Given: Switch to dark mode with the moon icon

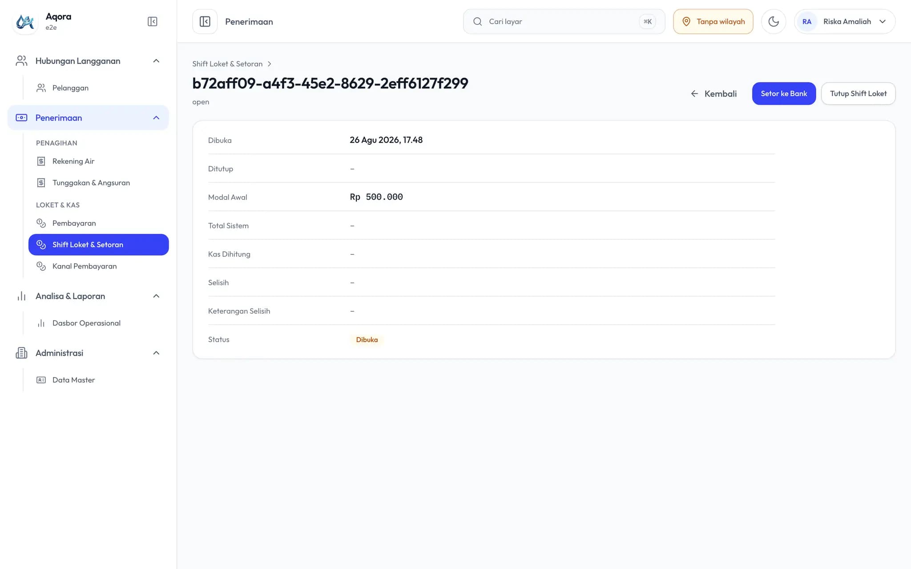Looking at the screenshot, I should [x=774, y=21].
